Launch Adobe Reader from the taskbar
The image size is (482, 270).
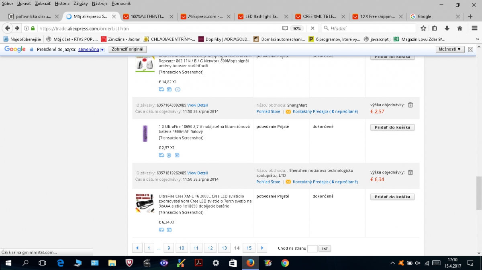tap(198, 263)
